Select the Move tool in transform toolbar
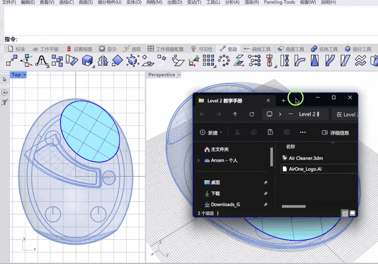Image resolution: width=378 pixels, height=264 pixels. pos(11,60)
